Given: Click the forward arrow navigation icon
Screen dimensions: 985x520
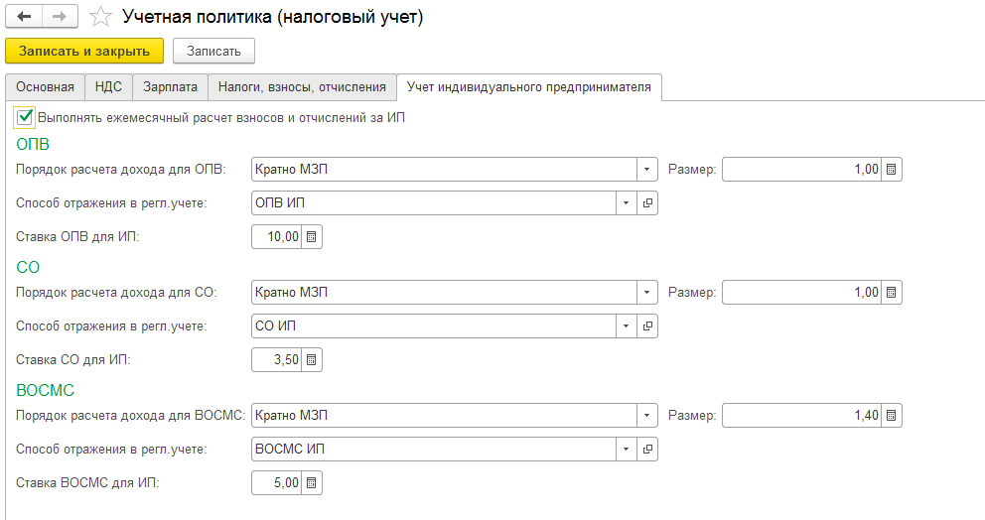Looking at the screenshot, I should point(60,16).
